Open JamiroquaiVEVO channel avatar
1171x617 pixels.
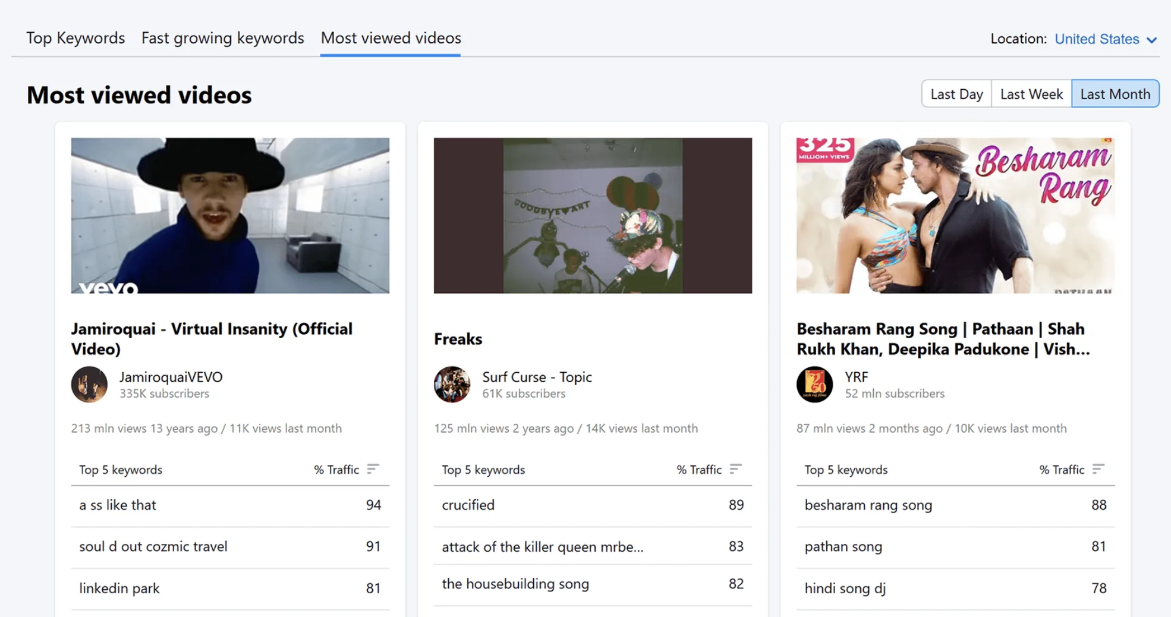89,384
